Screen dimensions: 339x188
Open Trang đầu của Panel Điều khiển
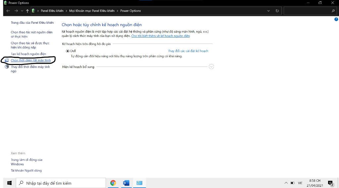[x=32, y=23]
